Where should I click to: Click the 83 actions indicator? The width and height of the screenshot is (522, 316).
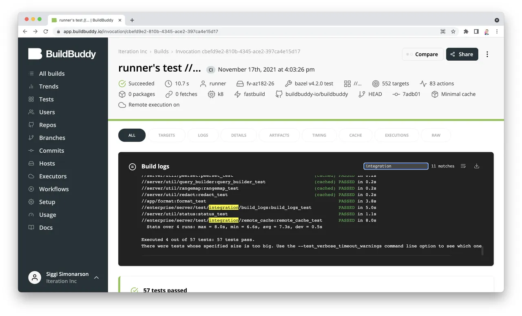point(437,83)
